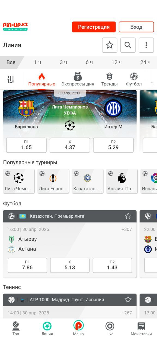The width and height of the screenshot is (157, 349).
Task: Open the Лига Европы tournament tile
Action: (53, 181)
